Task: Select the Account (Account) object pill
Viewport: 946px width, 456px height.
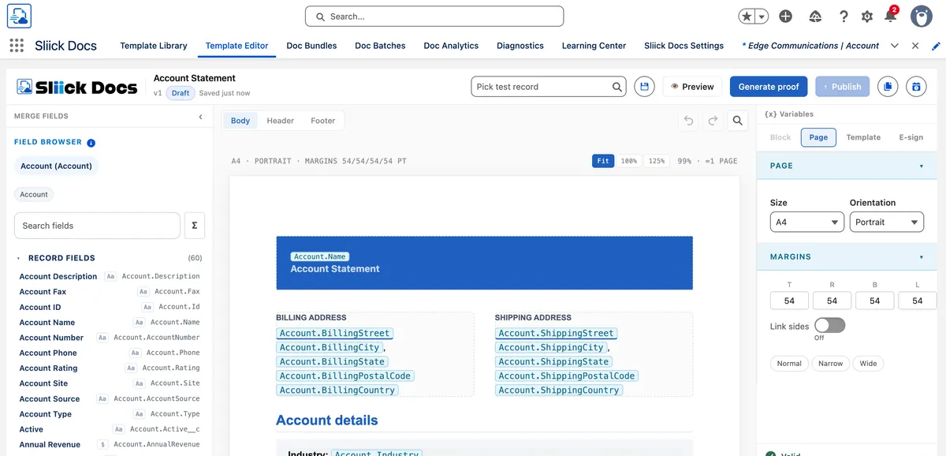Action: (x=56, y=166)
